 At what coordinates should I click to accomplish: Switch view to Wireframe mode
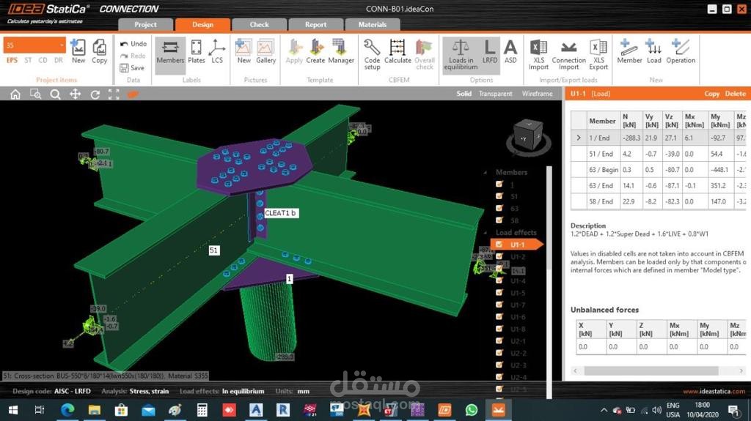(x=538, y=94)
